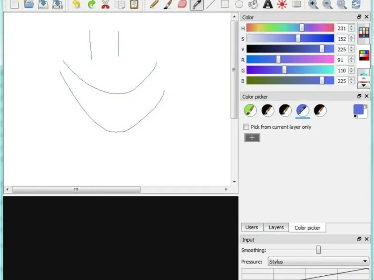Select the Pencil tool

(x=154, y=4)
